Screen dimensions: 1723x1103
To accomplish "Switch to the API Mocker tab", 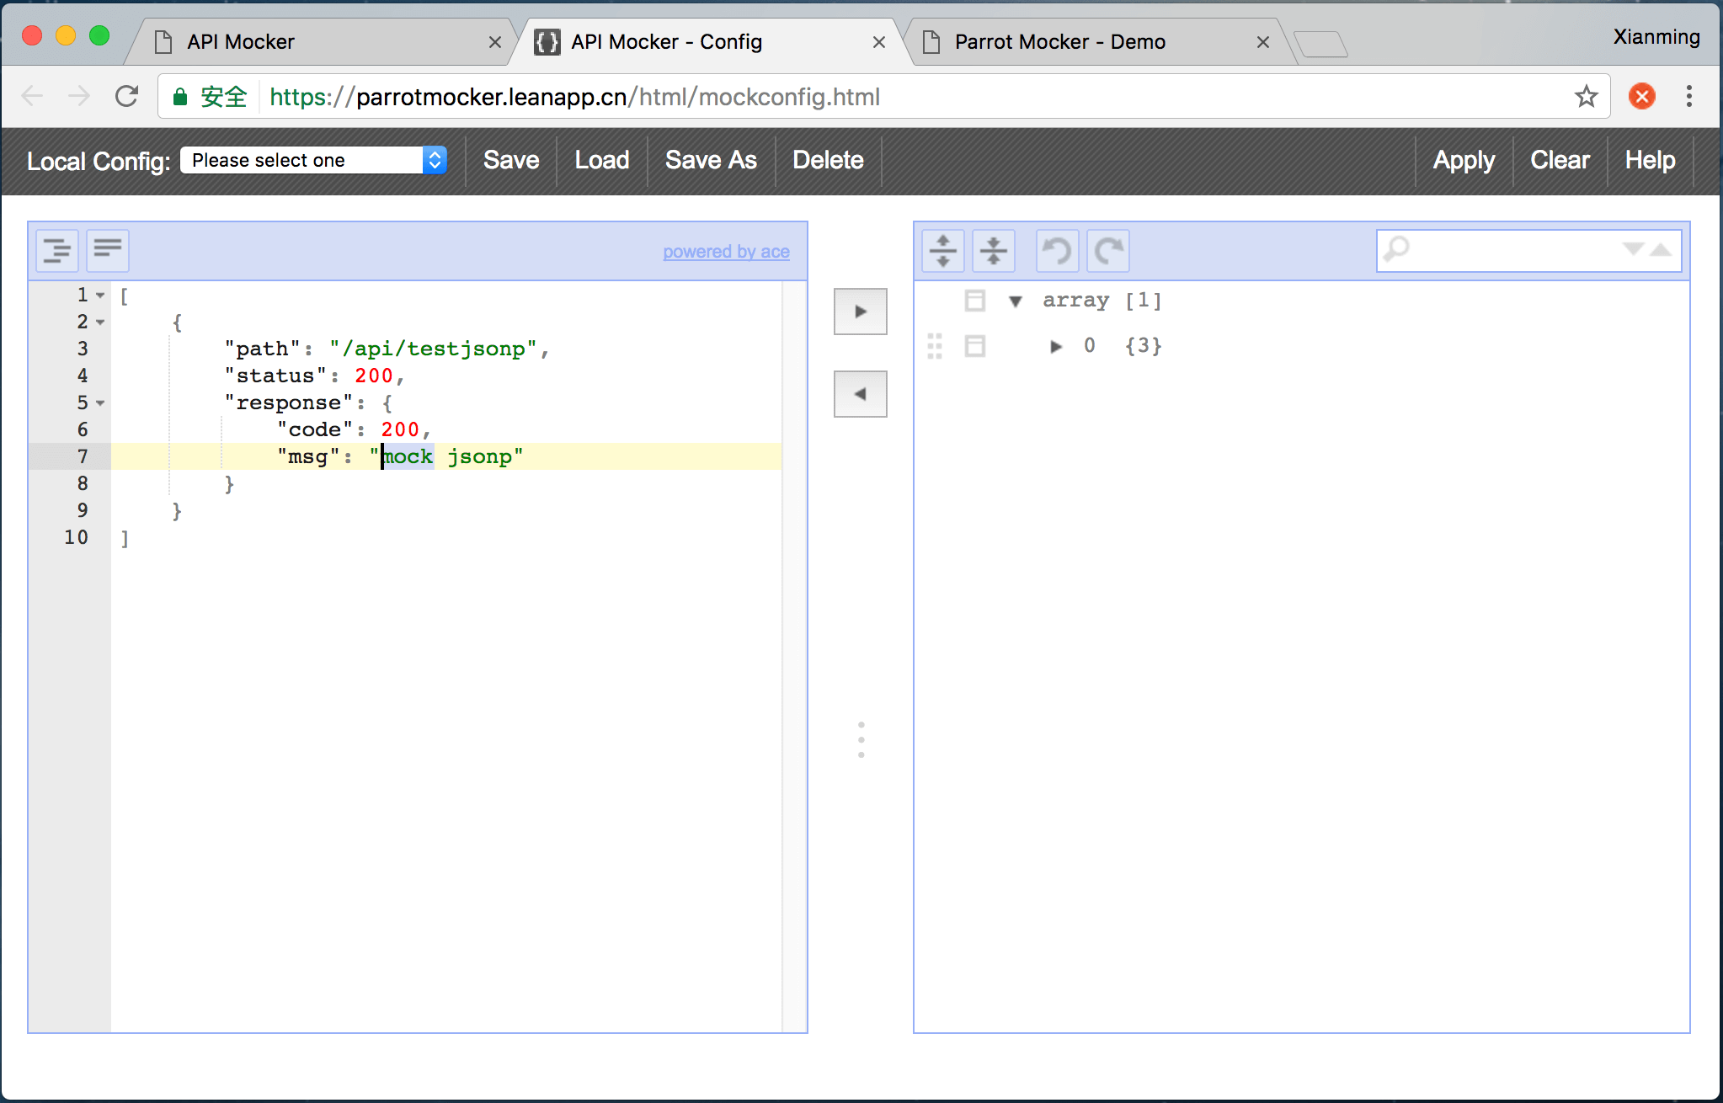I will (241, 42).
